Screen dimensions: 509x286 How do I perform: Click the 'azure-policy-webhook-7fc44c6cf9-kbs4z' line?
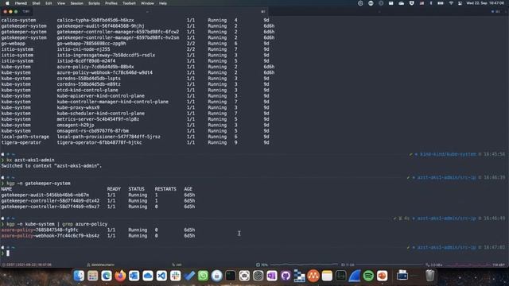pos(98,236)
